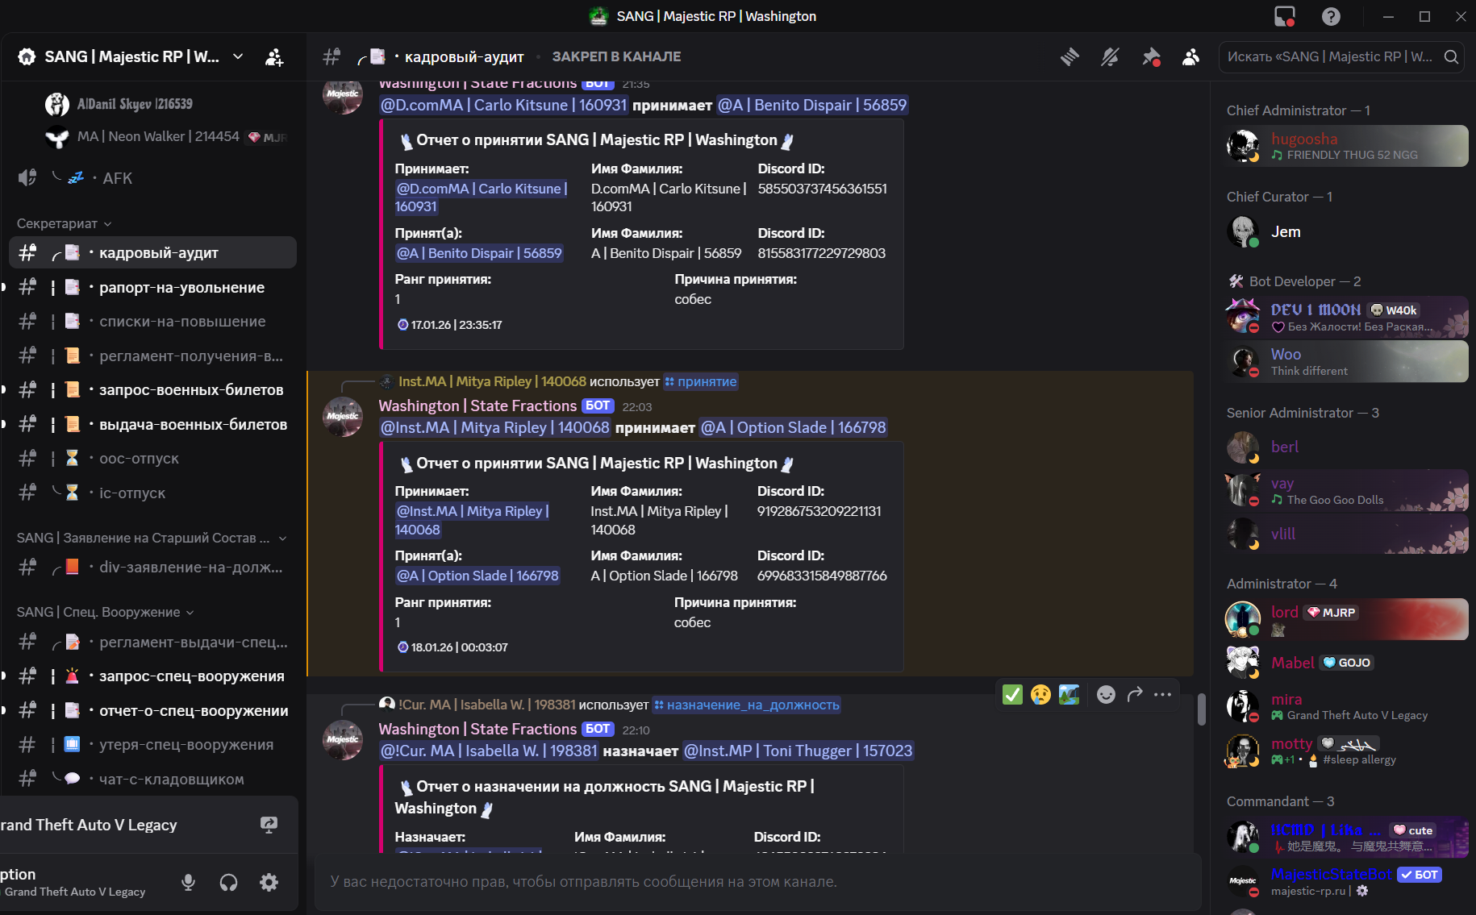
Task: Click the кадровый-аудит channel title in header
Action: pyautogui.click(x=464, y=56)
